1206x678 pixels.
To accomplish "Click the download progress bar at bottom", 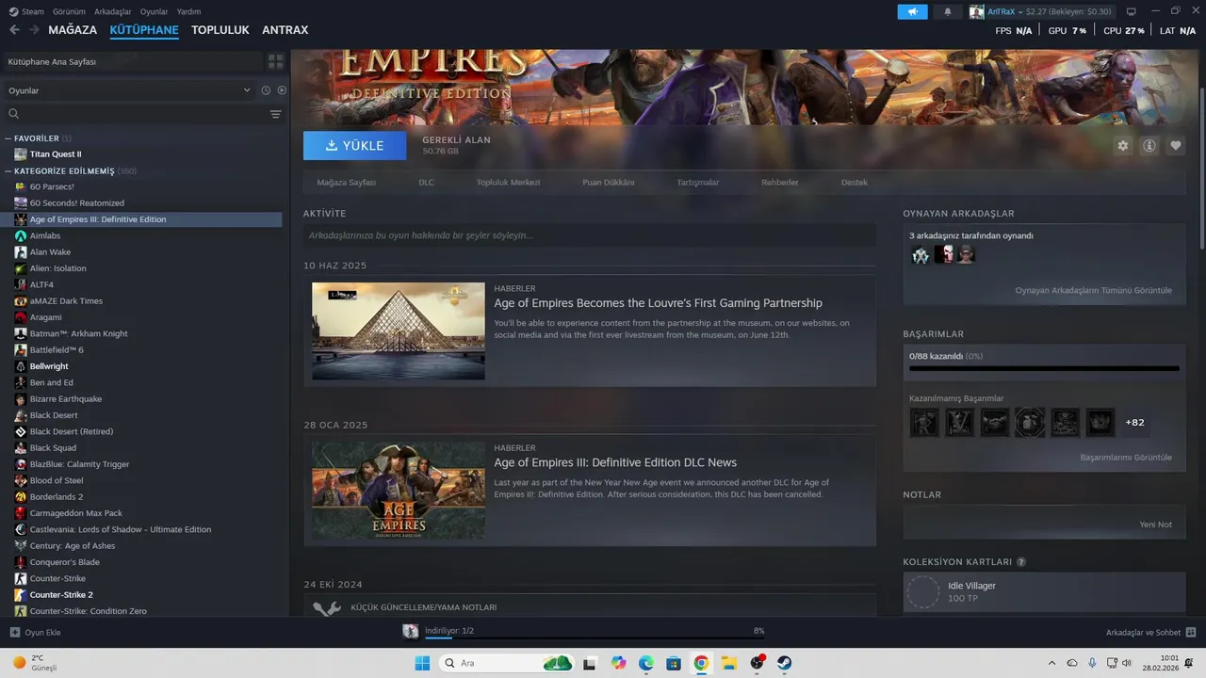I will coord(595,638).
